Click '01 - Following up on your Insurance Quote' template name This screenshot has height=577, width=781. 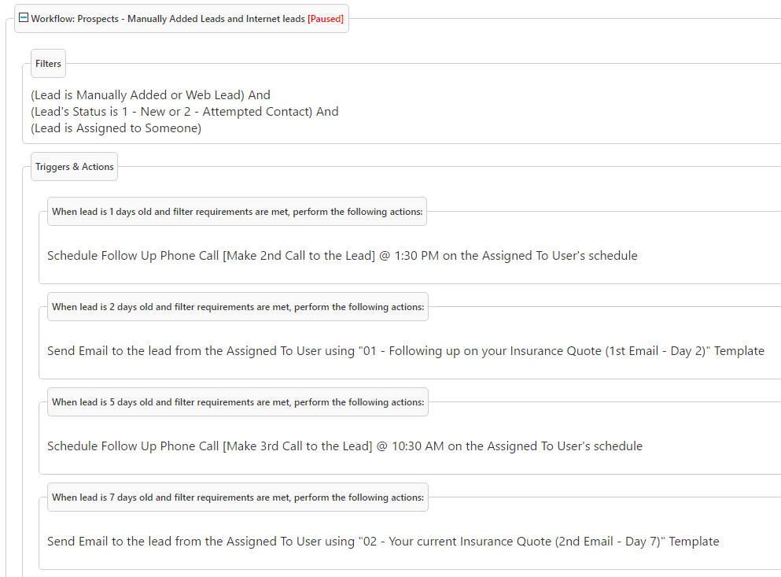pyautogui.click(x=480, y=351)
